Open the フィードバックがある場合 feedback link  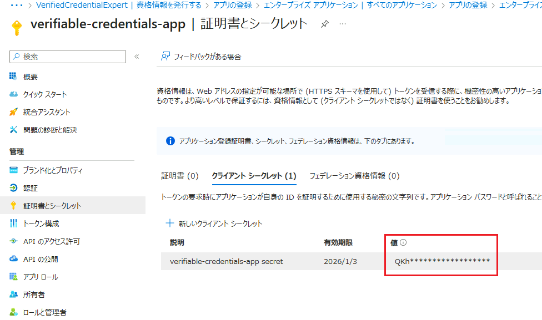coord(200,57)
